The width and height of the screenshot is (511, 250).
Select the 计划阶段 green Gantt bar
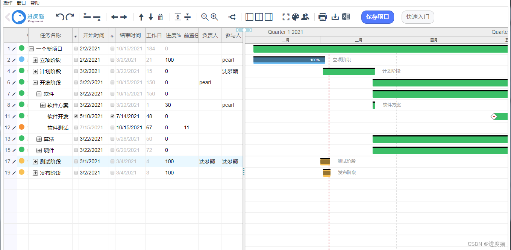tap(349, 71)
